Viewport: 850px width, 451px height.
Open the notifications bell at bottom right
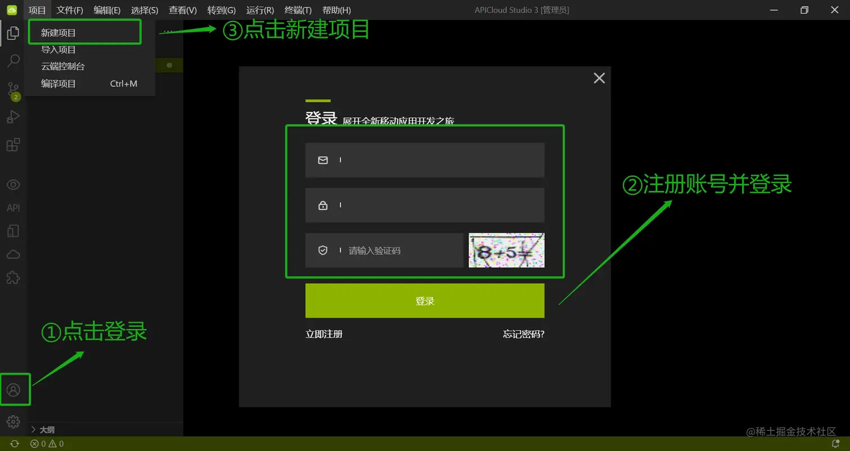[x=835, y=444]
